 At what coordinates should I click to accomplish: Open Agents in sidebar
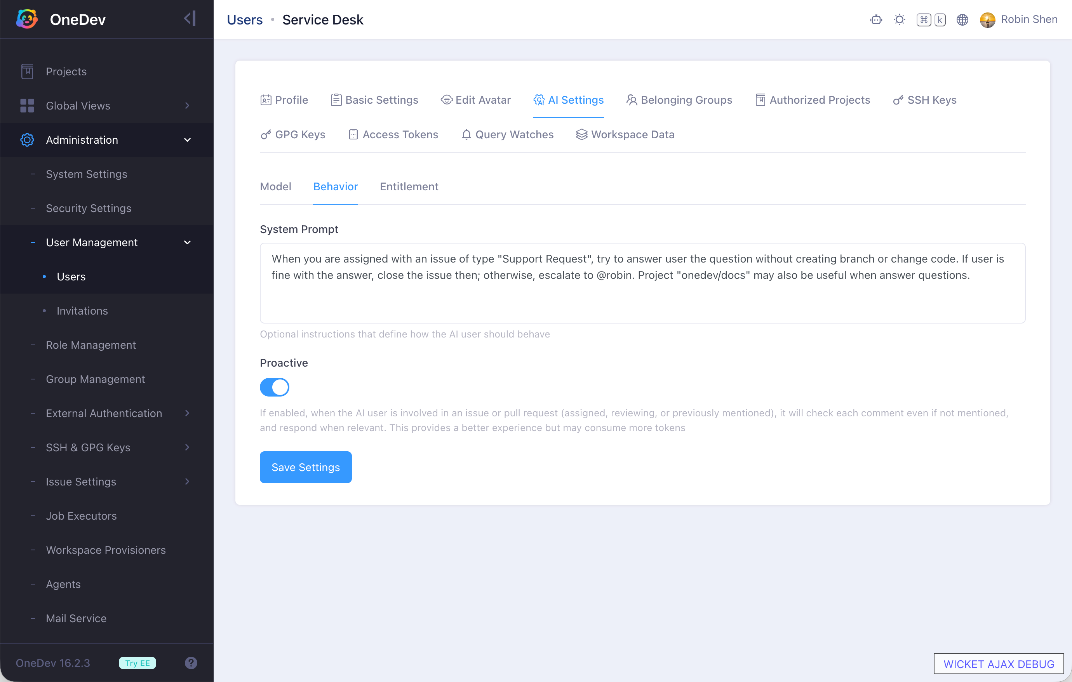point(63,584)
